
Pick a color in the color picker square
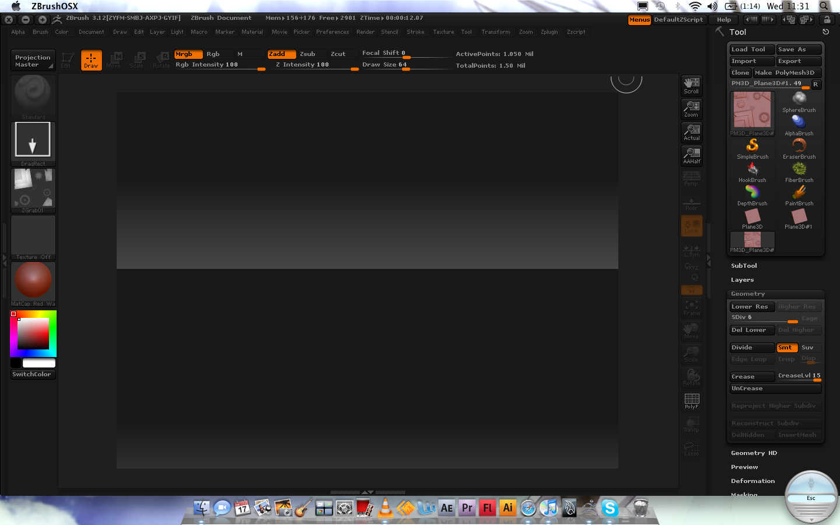(x=33, y=334)
